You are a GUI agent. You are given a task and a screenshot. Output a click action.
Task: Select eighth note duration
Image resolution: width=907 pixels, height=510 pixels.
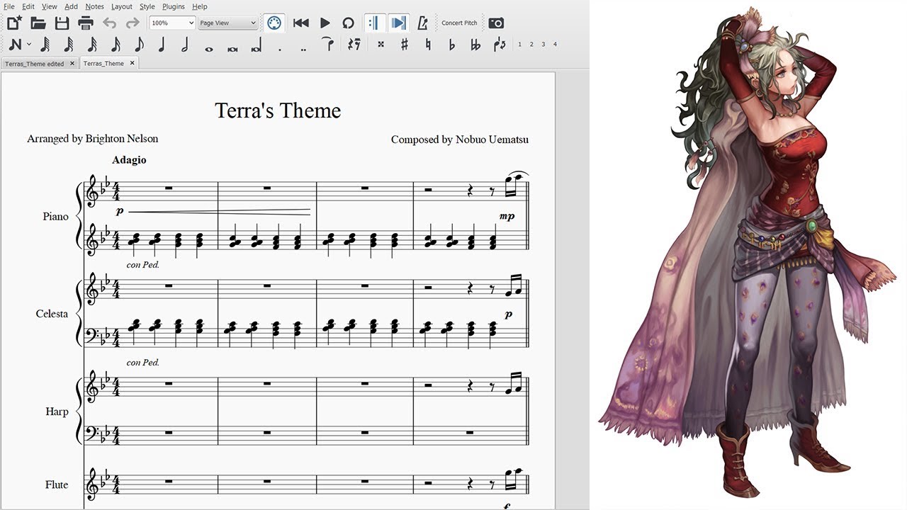point(139,45)
